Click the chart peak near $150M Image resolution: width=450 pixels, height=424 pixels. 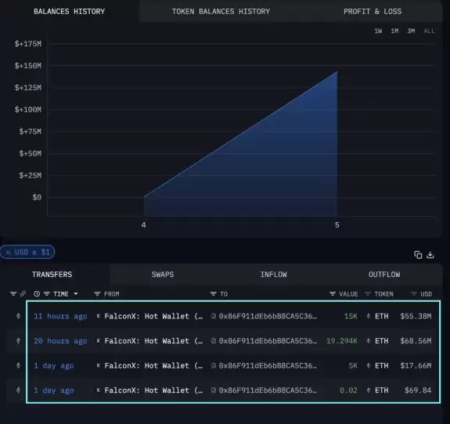337,72
